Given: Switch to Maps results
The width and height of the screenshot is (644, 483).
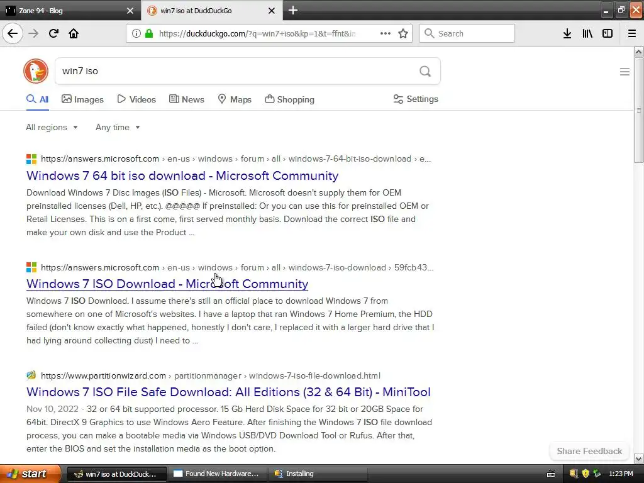Looking at the screenshot, I should [235, 99].
